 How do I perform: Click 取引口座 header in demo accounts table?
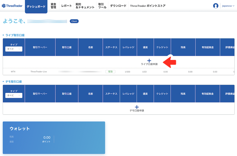[x=67, y=94]
